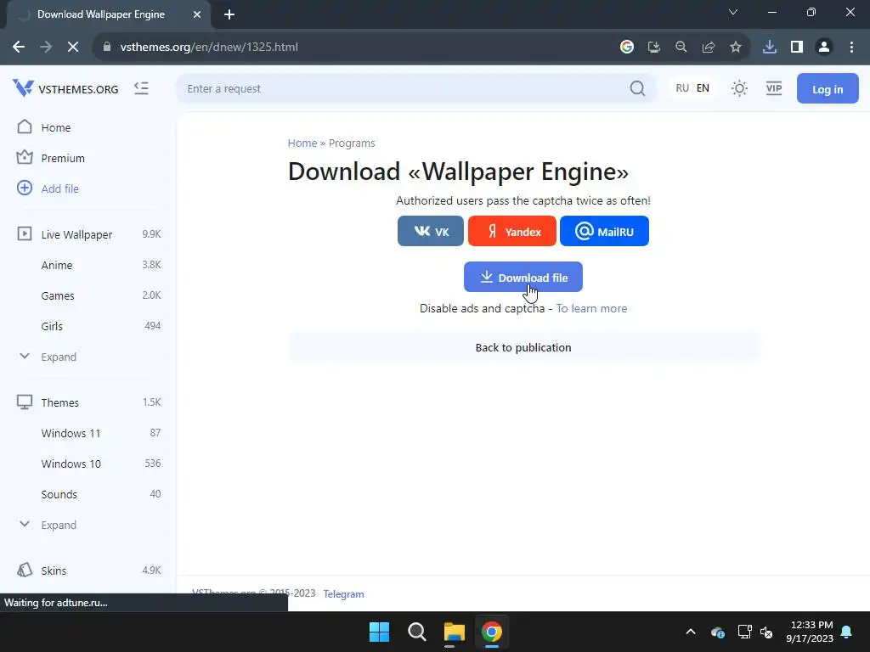Open a new tab with plus icon
Screen dimensions: 870x652
(x=229, y=14)
